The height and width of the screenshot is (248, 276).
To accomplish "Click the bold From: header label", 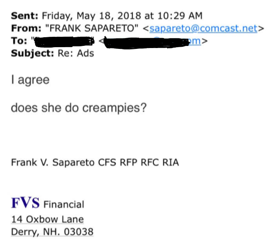I will point(26,28).
